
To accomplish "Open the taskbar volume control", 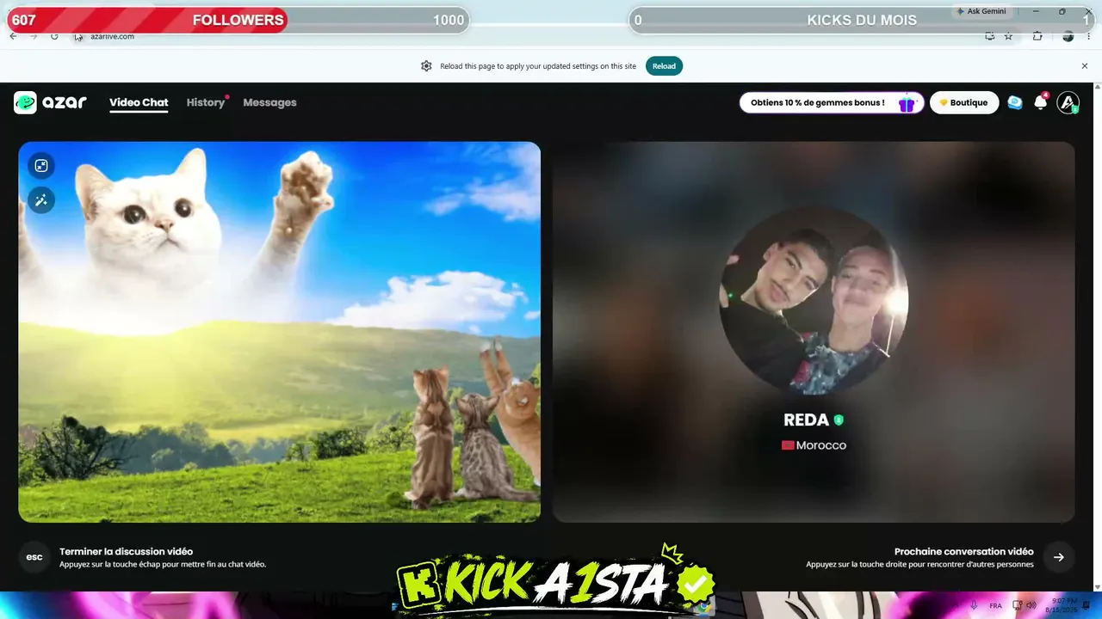I will (1031, 605).
